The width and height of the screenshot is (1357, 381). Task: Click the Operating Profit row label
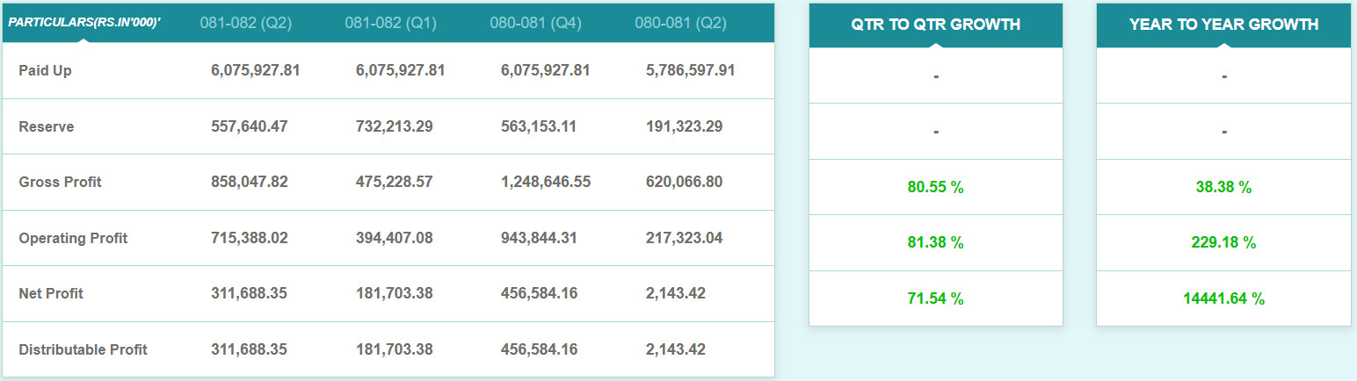pos(73,238)
